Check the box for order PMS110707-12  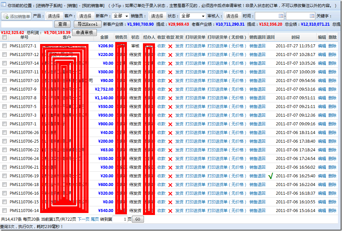coord(4,54)
